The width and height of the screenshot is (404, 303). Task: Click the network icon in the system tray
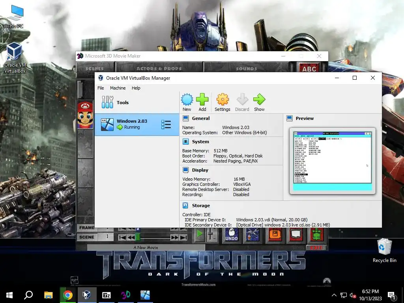(x=344, y=295)
